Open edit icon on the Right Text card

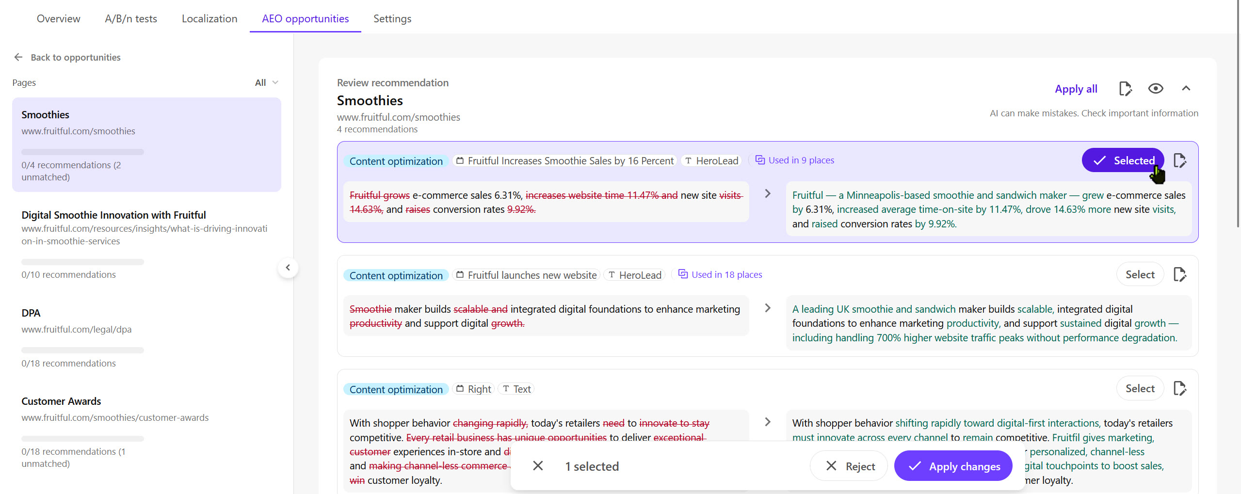(x=1180, y=388)
